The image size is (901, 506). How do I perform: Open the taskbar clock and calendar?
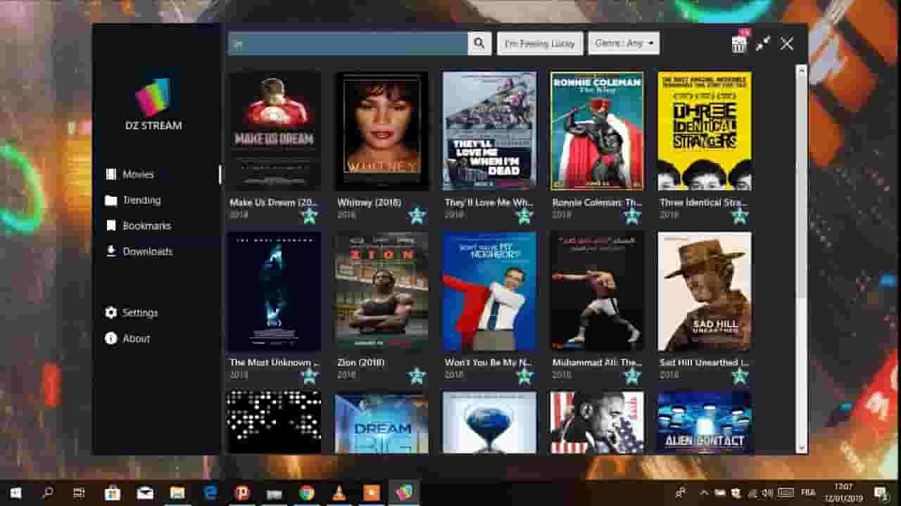[842, 493]
